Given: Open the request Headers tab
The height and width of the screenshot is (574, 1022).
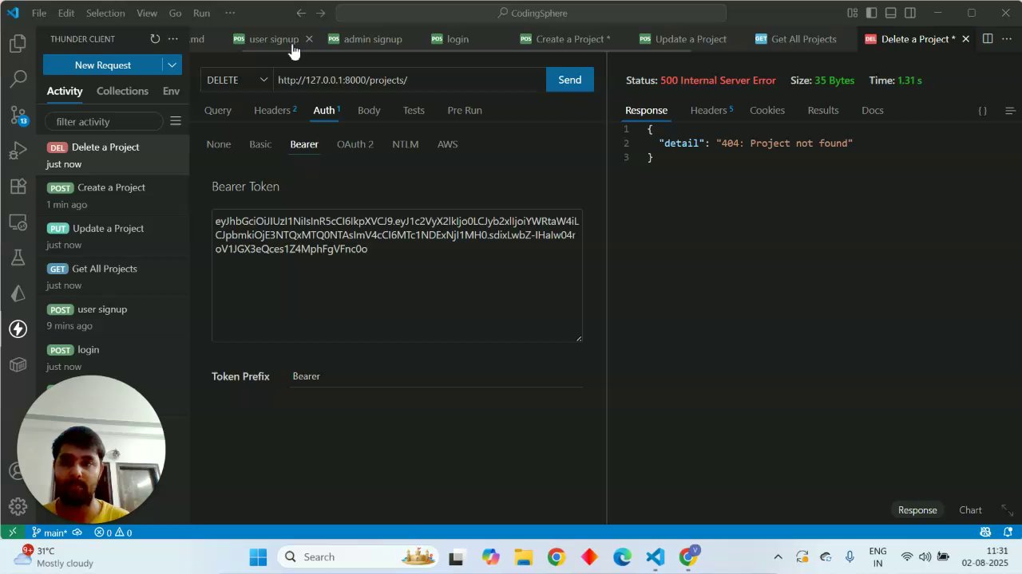Looking at the screenshot, I should [x=275, y=110].
